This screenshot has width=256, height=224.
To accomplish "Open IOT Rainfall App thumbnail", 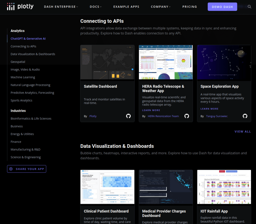I will point(224,187).
